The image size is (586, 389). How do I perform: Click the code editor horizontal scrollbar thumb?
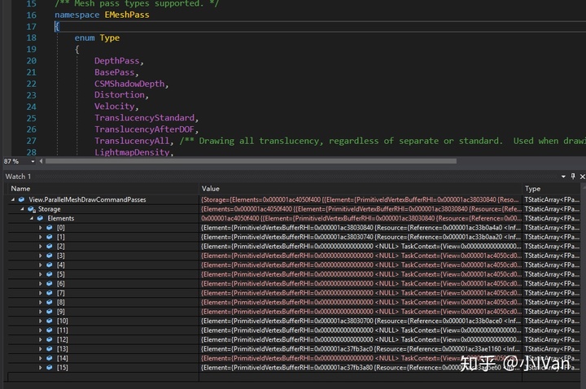point(251,161)
